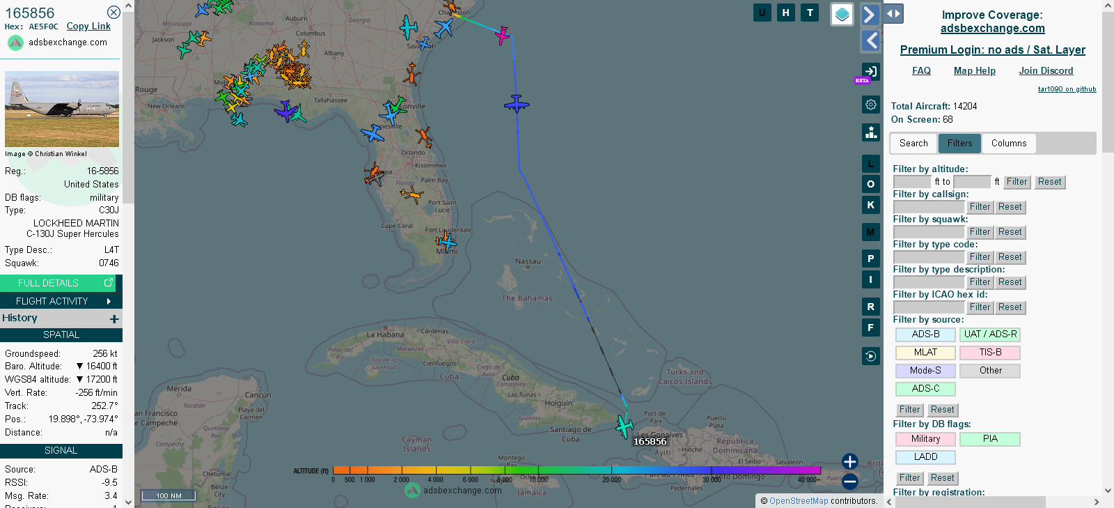The image size is (1114, 508).
Task: Click the beta login arrow icon
Action: pos(870,71)
